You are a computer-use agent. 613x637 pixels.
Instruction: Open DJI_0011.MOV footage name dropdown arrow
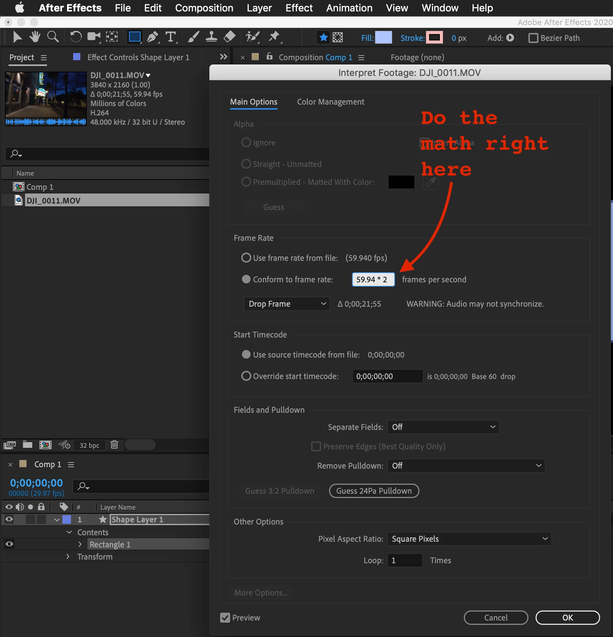(148, 75)
